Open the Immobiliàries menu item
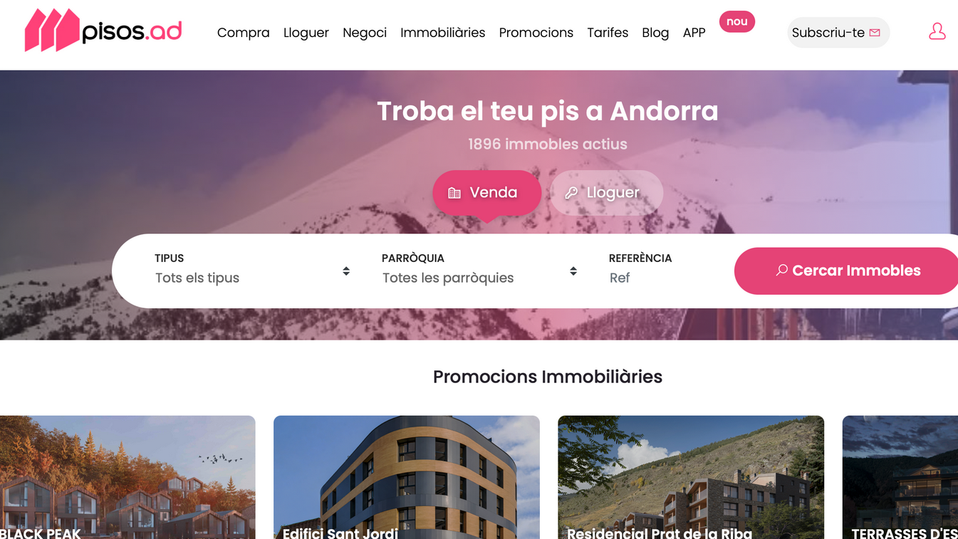The image size is (958, 539). pyautogui.click(x=443, y=33)
